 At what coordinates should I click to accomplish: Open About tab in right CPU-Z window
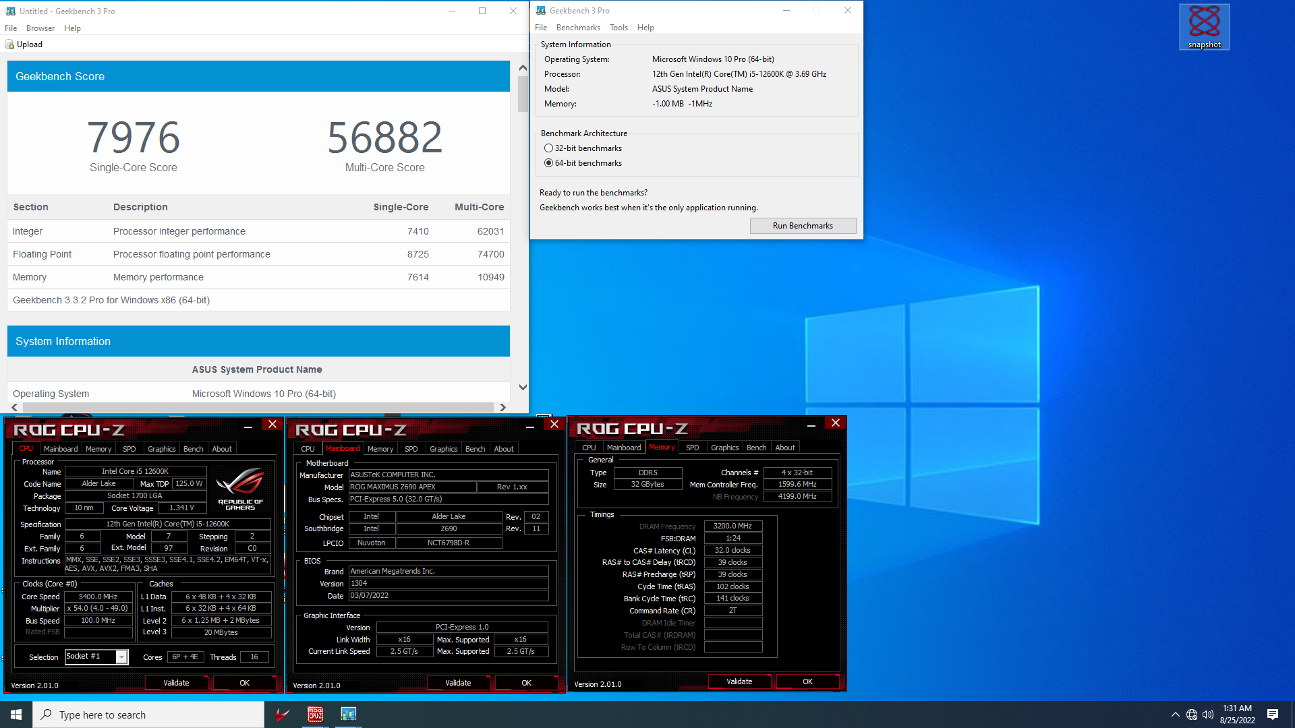pyautogui.click(x=785, y=448)
